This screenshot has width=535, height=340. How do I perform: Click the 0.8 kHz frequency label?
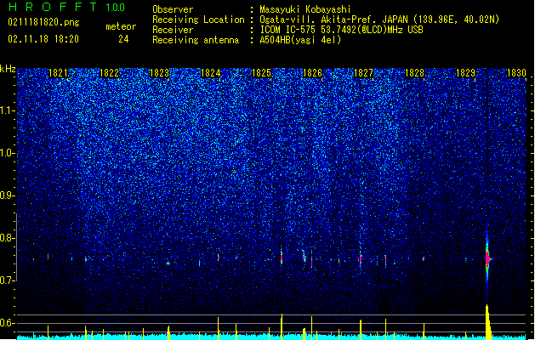pos(8,238)
